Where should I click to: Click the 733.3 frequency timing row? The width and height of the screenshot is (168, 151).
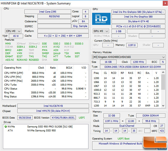126,102
